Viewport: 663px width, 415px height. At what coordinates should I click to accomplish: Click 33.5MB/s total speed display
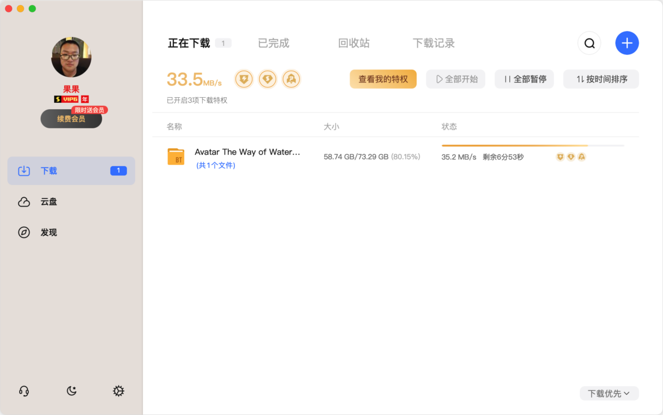(x=194, y=79)
